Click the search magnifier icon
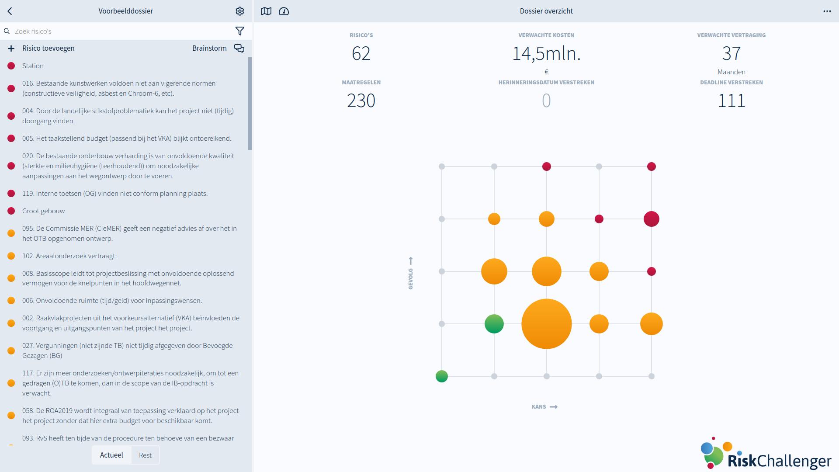 tap(7, 31)
